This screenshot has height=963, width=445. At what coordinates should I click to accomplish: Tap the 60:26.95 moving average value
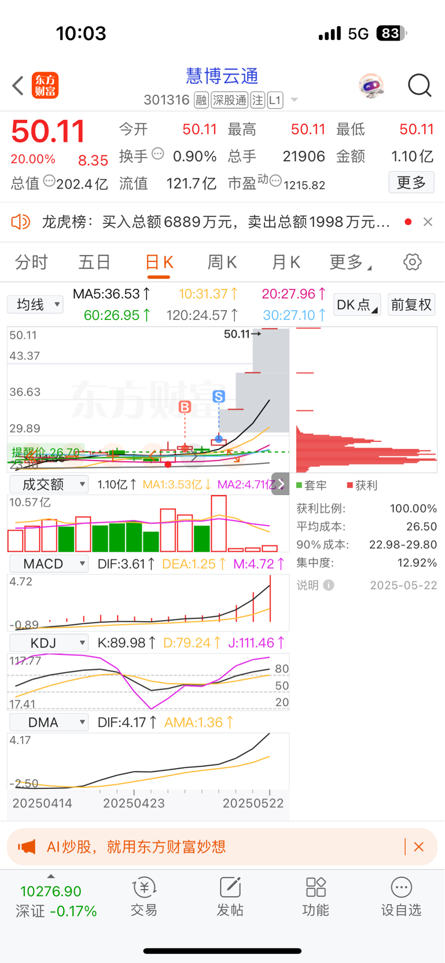(x=117, y=315)
